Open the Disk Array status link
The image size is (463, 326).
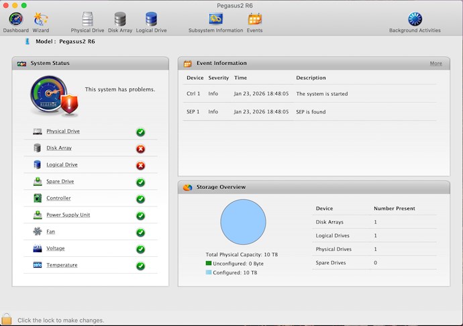59,148
